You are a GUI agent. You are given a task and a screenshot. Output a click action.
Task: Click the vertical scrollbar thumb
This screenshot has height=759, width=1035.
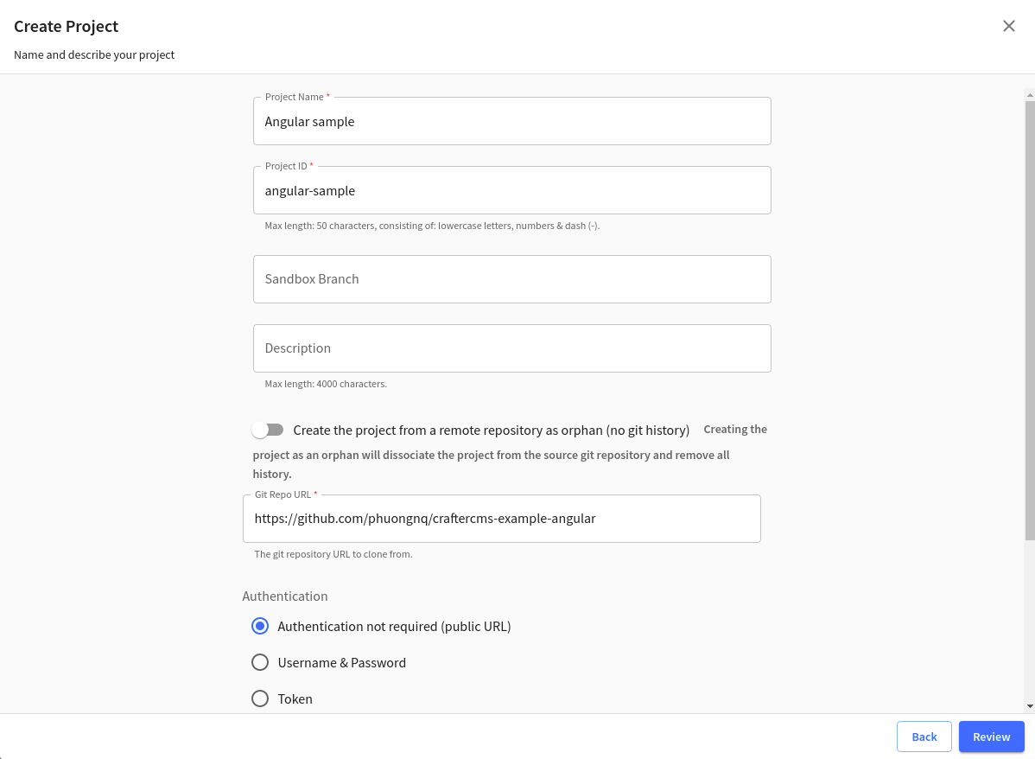tap(1029, 320)
